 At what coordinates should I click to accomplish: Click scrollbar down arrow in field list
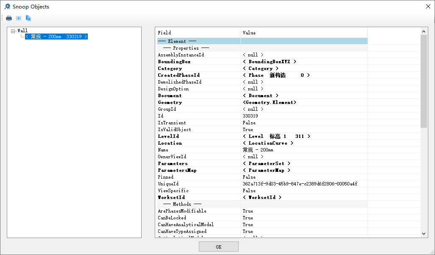point(424,234)
